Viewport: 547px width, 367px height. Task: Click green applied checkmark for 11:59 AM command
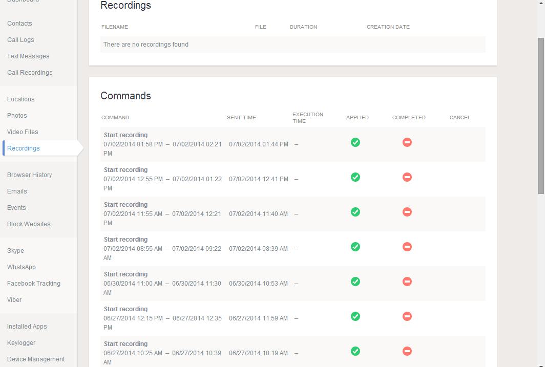[355, 316]
